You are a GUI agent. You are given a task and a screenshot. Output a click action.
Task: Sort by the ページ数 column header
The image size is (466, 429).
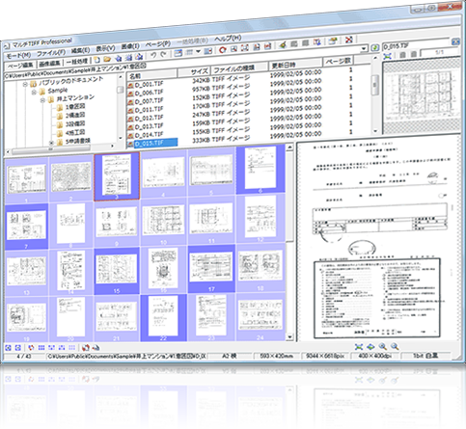[338, 61]
